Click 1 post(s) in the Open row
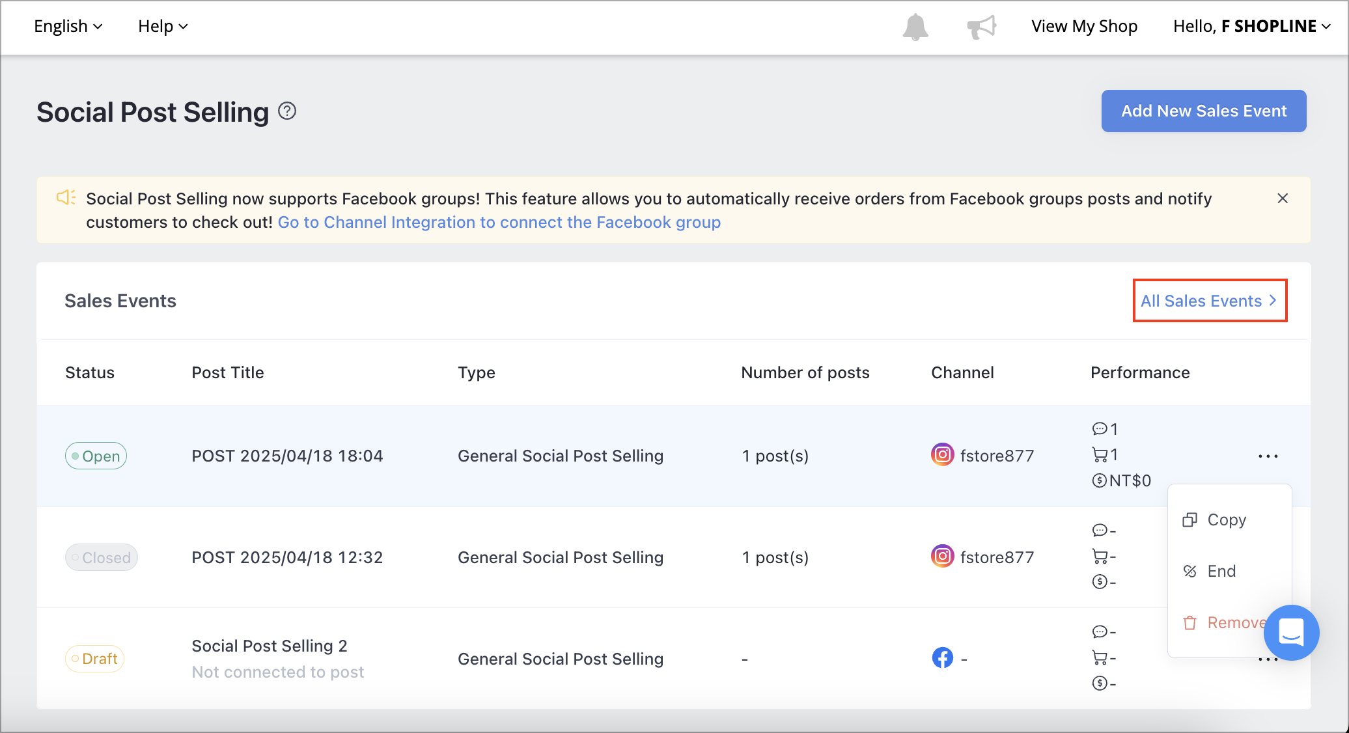The image size is (1349, 733). point(775,456)
